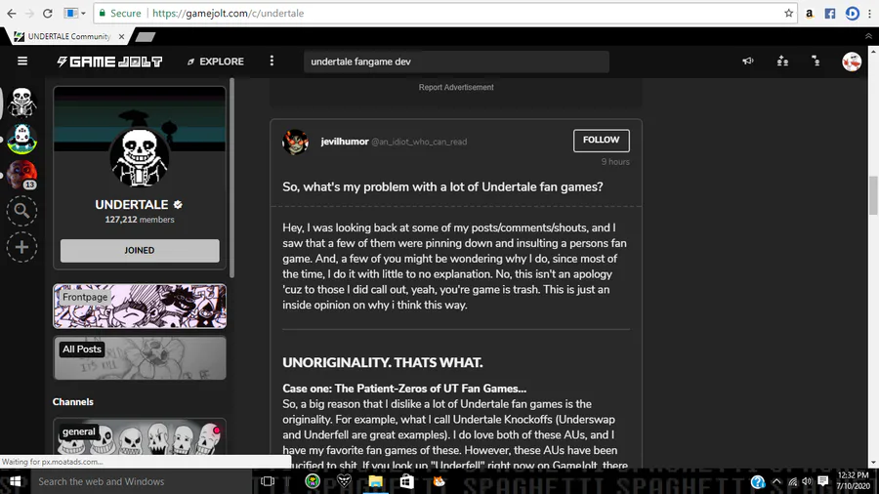Open the three-dot more menu in header
This screenshot has height=494, width=879.
(x=272, y=62)
